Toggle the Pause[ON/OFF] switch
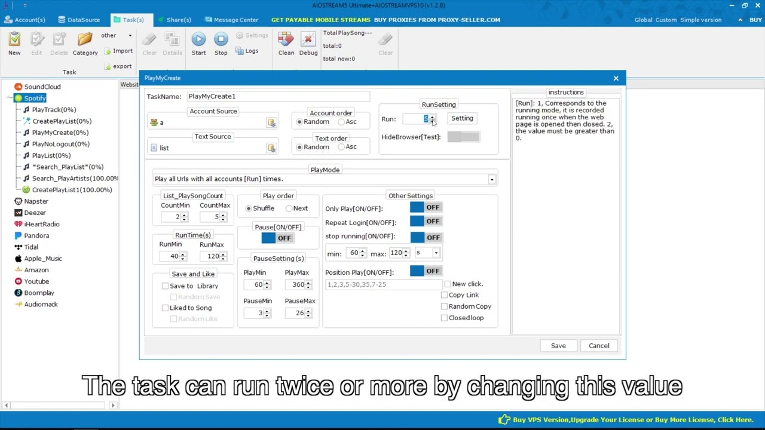Viewport: 765px width, 430px height. tap(277, 238)
